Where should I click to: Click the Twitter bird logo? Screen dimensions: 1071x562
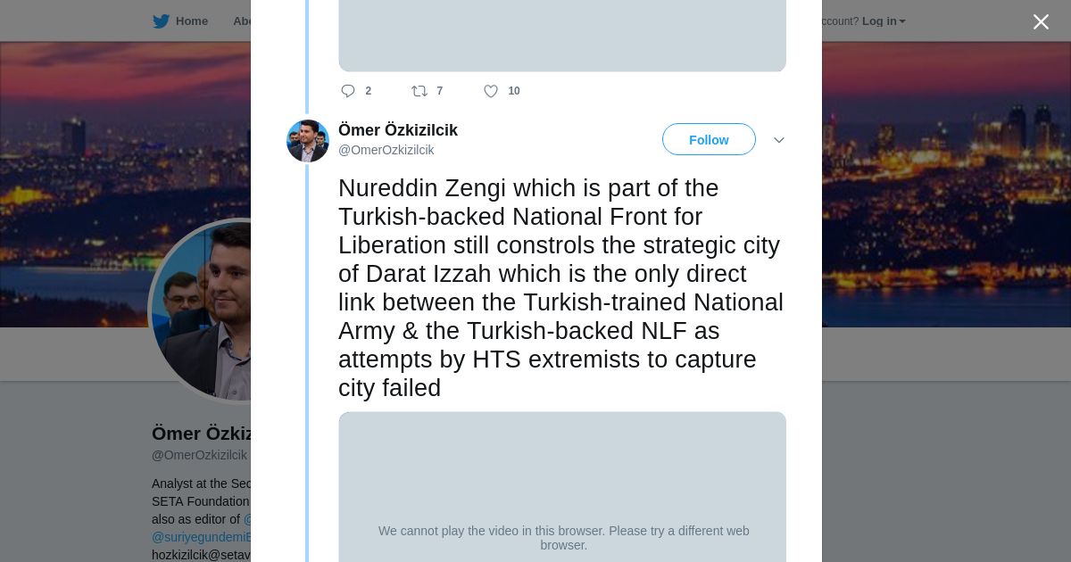coord(161,21)
